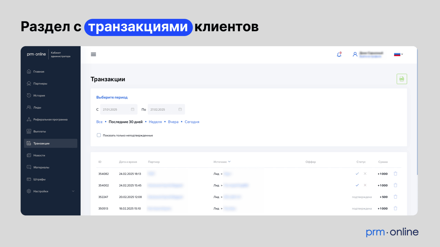Open notifications bell icon
440x247 pixels.
[x=339, y=54]
